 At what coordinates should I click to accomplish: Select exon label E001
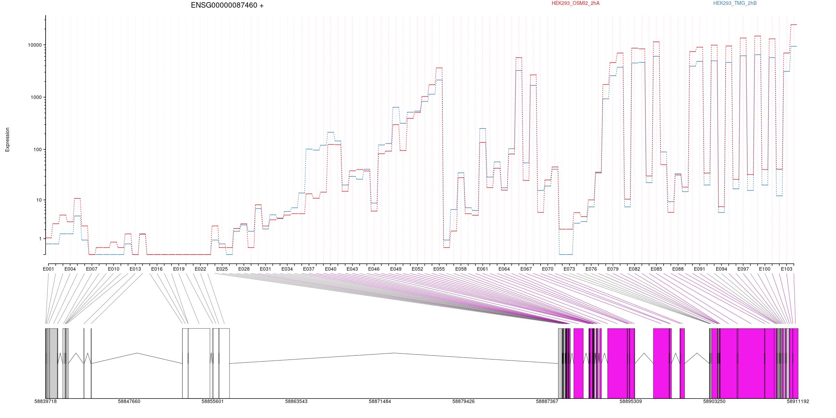tap(48, 269)
